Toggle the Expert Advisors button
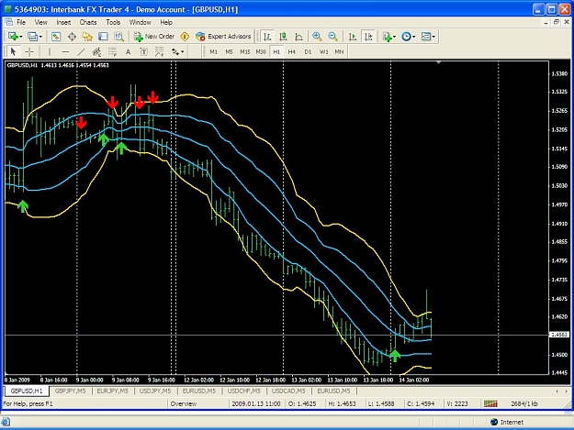The width and height of the screenshot is (574, 430). (223, 37)
